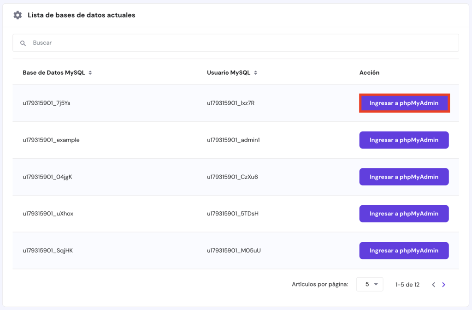Click inside the Buscar search field
472x310 pixels.
click(138, 42)
